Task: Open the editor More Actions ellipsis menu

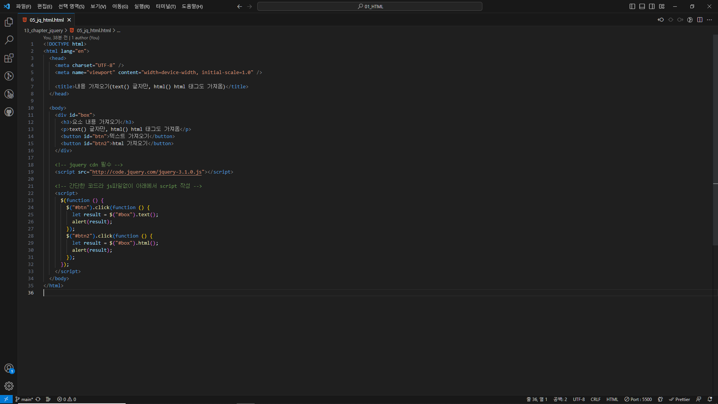Action: [x=709, y=20]
